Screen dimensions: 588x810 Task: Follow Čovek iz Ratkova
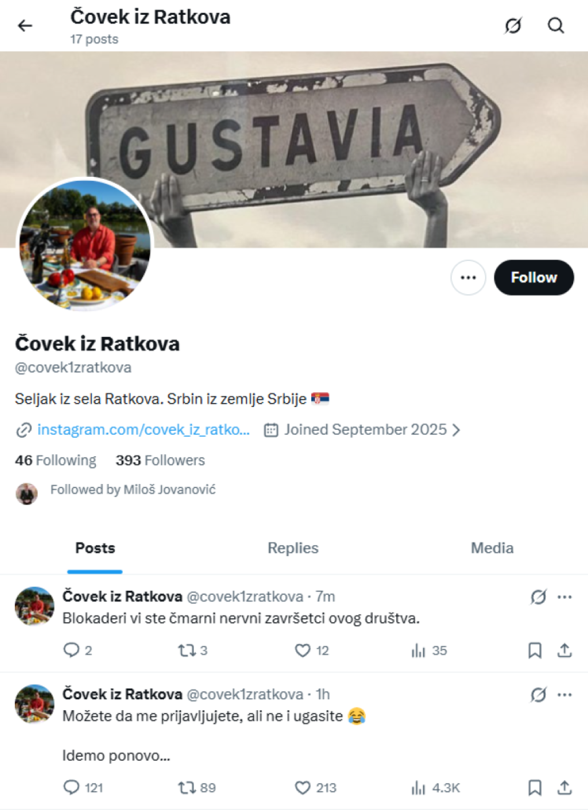tap(533, 278)
